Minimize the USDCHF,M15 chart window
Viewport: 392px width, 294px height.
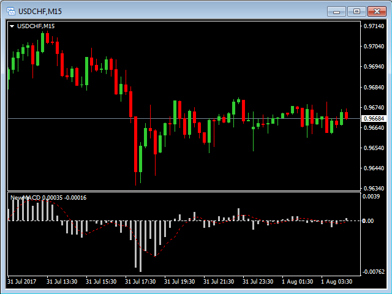pos(336,12)
